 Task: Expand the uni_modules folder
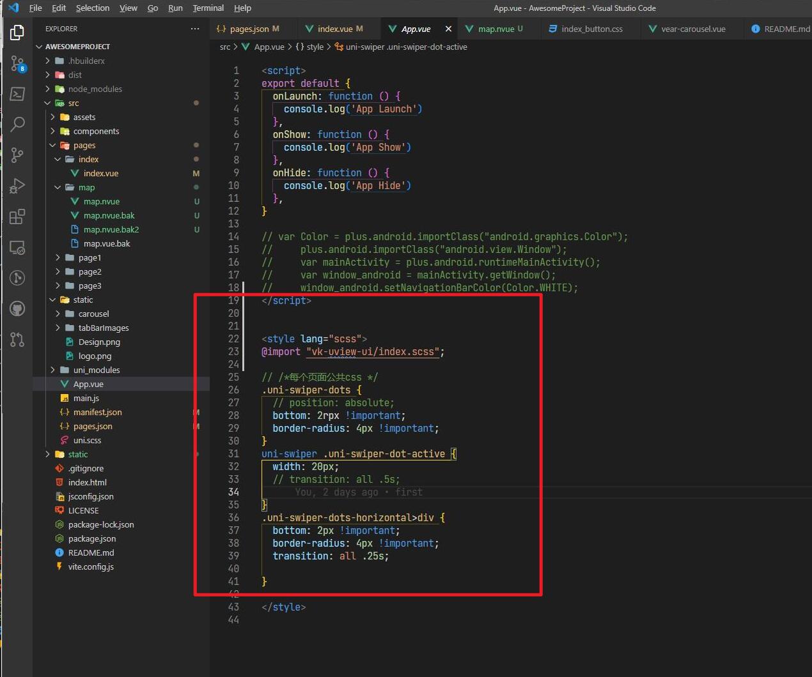pyautogui.click(x=96, y=370)
